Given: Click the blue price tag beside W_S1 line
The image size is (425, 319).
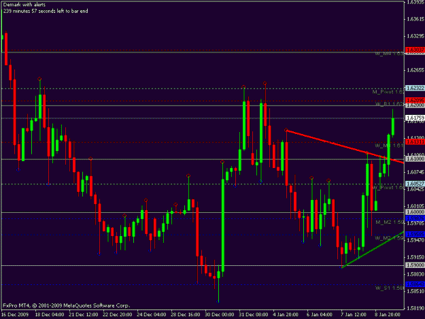Looking at the screenshot, I should click(x=415, y=284).
